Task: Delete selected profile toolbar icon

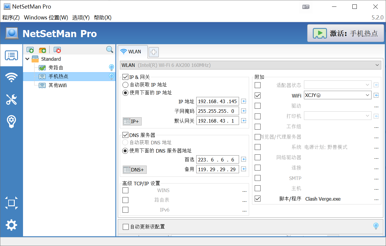Action: click(x=57, y=50)
